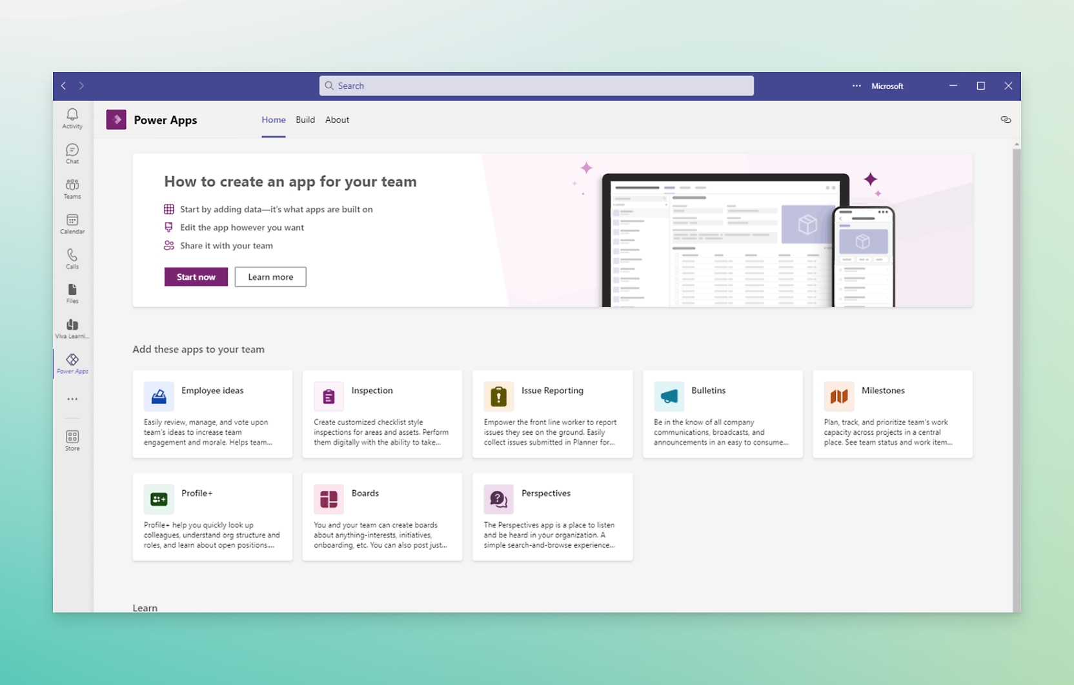Image resolution: width=1074 pixels, height=685 pixels.
Task: Open the title bar ellipsis menu
Action: click(x=856, y=85)
